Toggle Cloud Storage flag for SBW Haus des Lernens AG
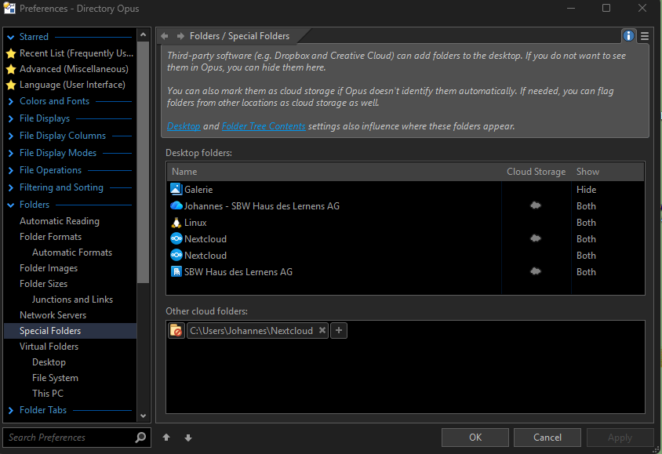This screenshot has height=454, width=662. (x=536, y=272)
